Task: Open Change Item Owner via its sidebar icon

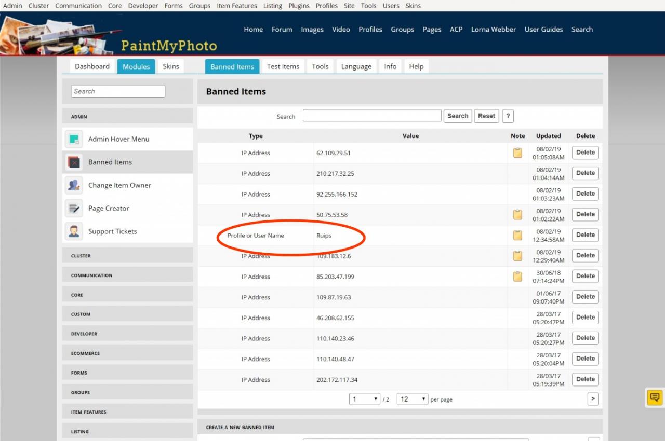Action: click(74, 185)
